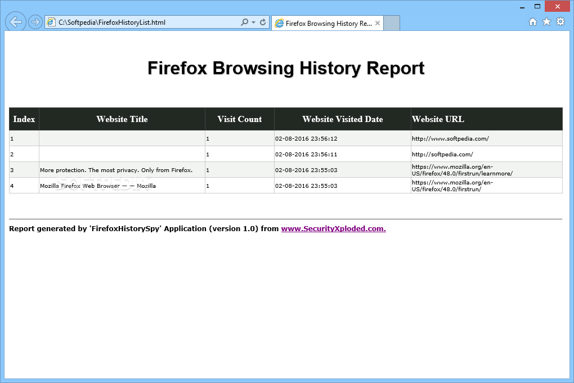Open Favorites star icon
Screen dimensions: 574x383
[x=546, y=22]
